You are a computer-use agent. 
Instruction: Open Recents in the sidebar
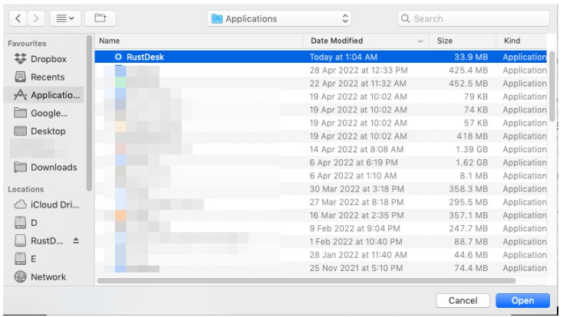pos(44,77)
